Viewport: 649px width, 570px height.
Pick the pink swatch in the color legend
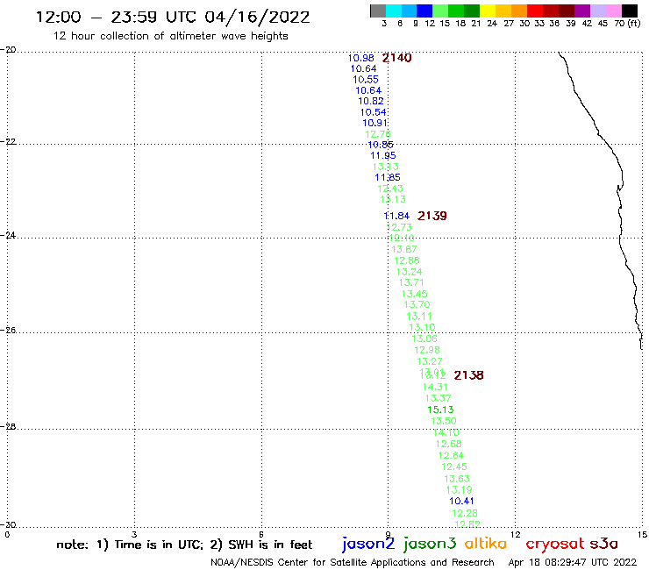coord(614,11)
